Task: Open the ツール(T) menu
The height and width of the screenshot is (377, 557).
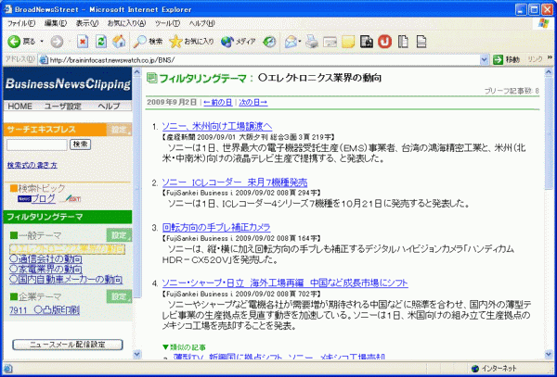Action: (167, 23)
